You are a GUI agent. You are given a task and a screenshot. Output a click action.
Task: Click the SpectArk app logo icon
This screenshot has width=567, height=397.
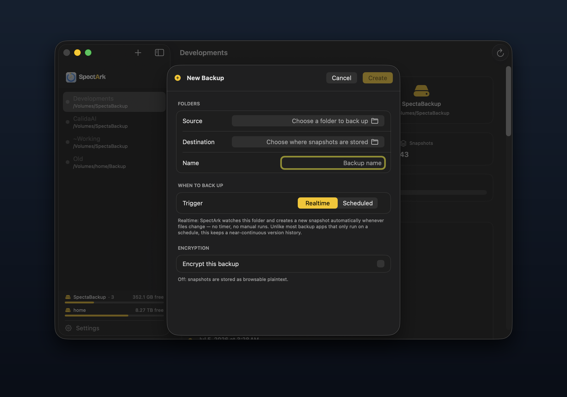[71, 77]
